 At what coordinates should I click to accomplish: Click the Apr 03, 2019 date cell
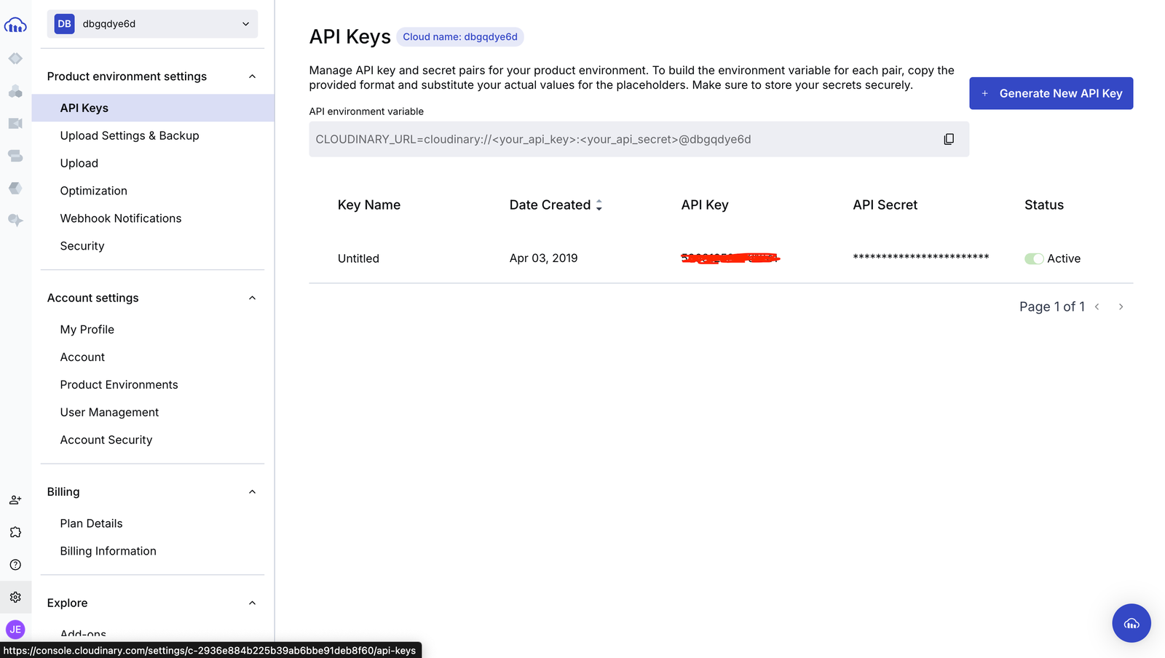[543, 258]
